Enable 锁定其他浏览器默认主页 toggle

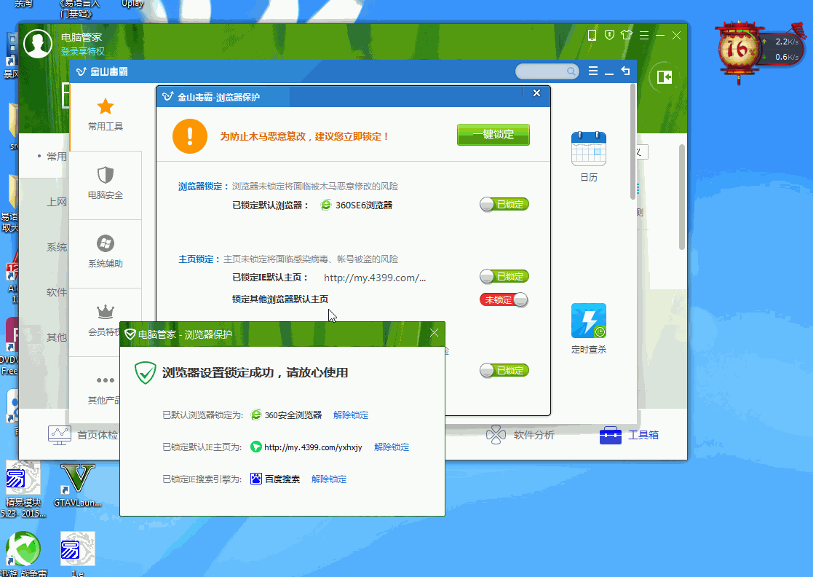504,299
